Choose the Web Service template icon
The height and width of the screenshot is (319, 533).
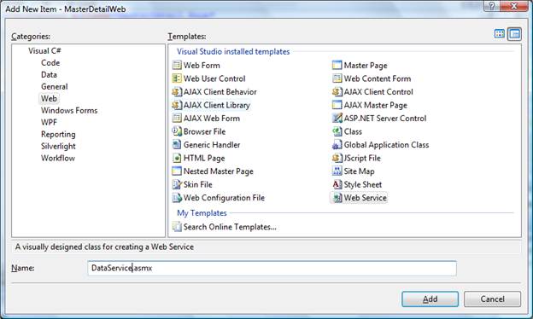coord(337,198)
